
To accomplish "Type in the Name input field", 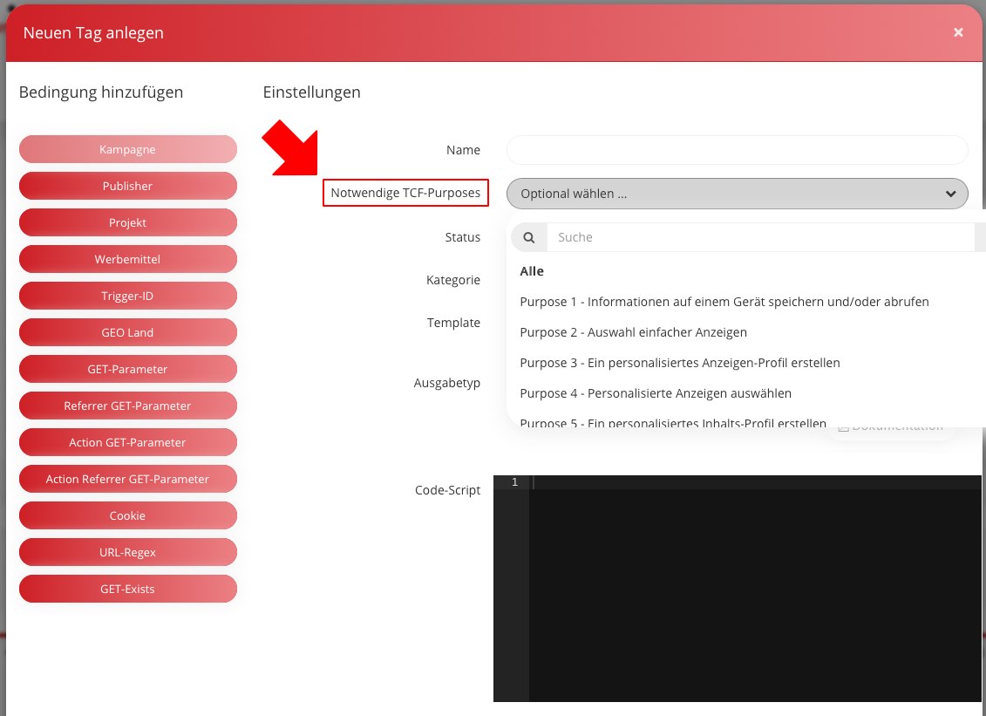I will tap(737, 150).
